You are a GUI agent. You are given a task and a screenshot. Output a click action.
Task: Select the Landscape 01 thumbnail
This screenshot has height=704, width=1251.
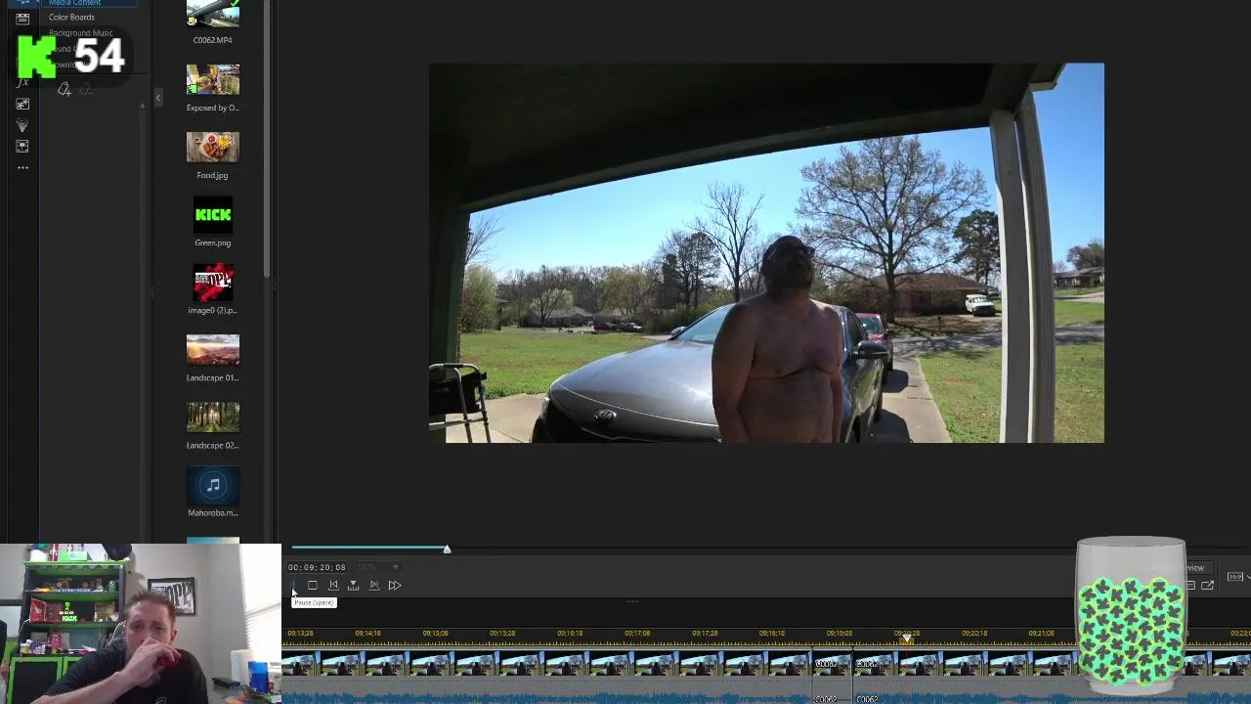pyautogui.click(x=213, y=349)
